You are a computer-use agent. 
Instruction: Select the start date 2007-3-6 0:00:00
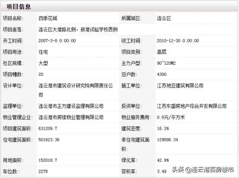57,41
